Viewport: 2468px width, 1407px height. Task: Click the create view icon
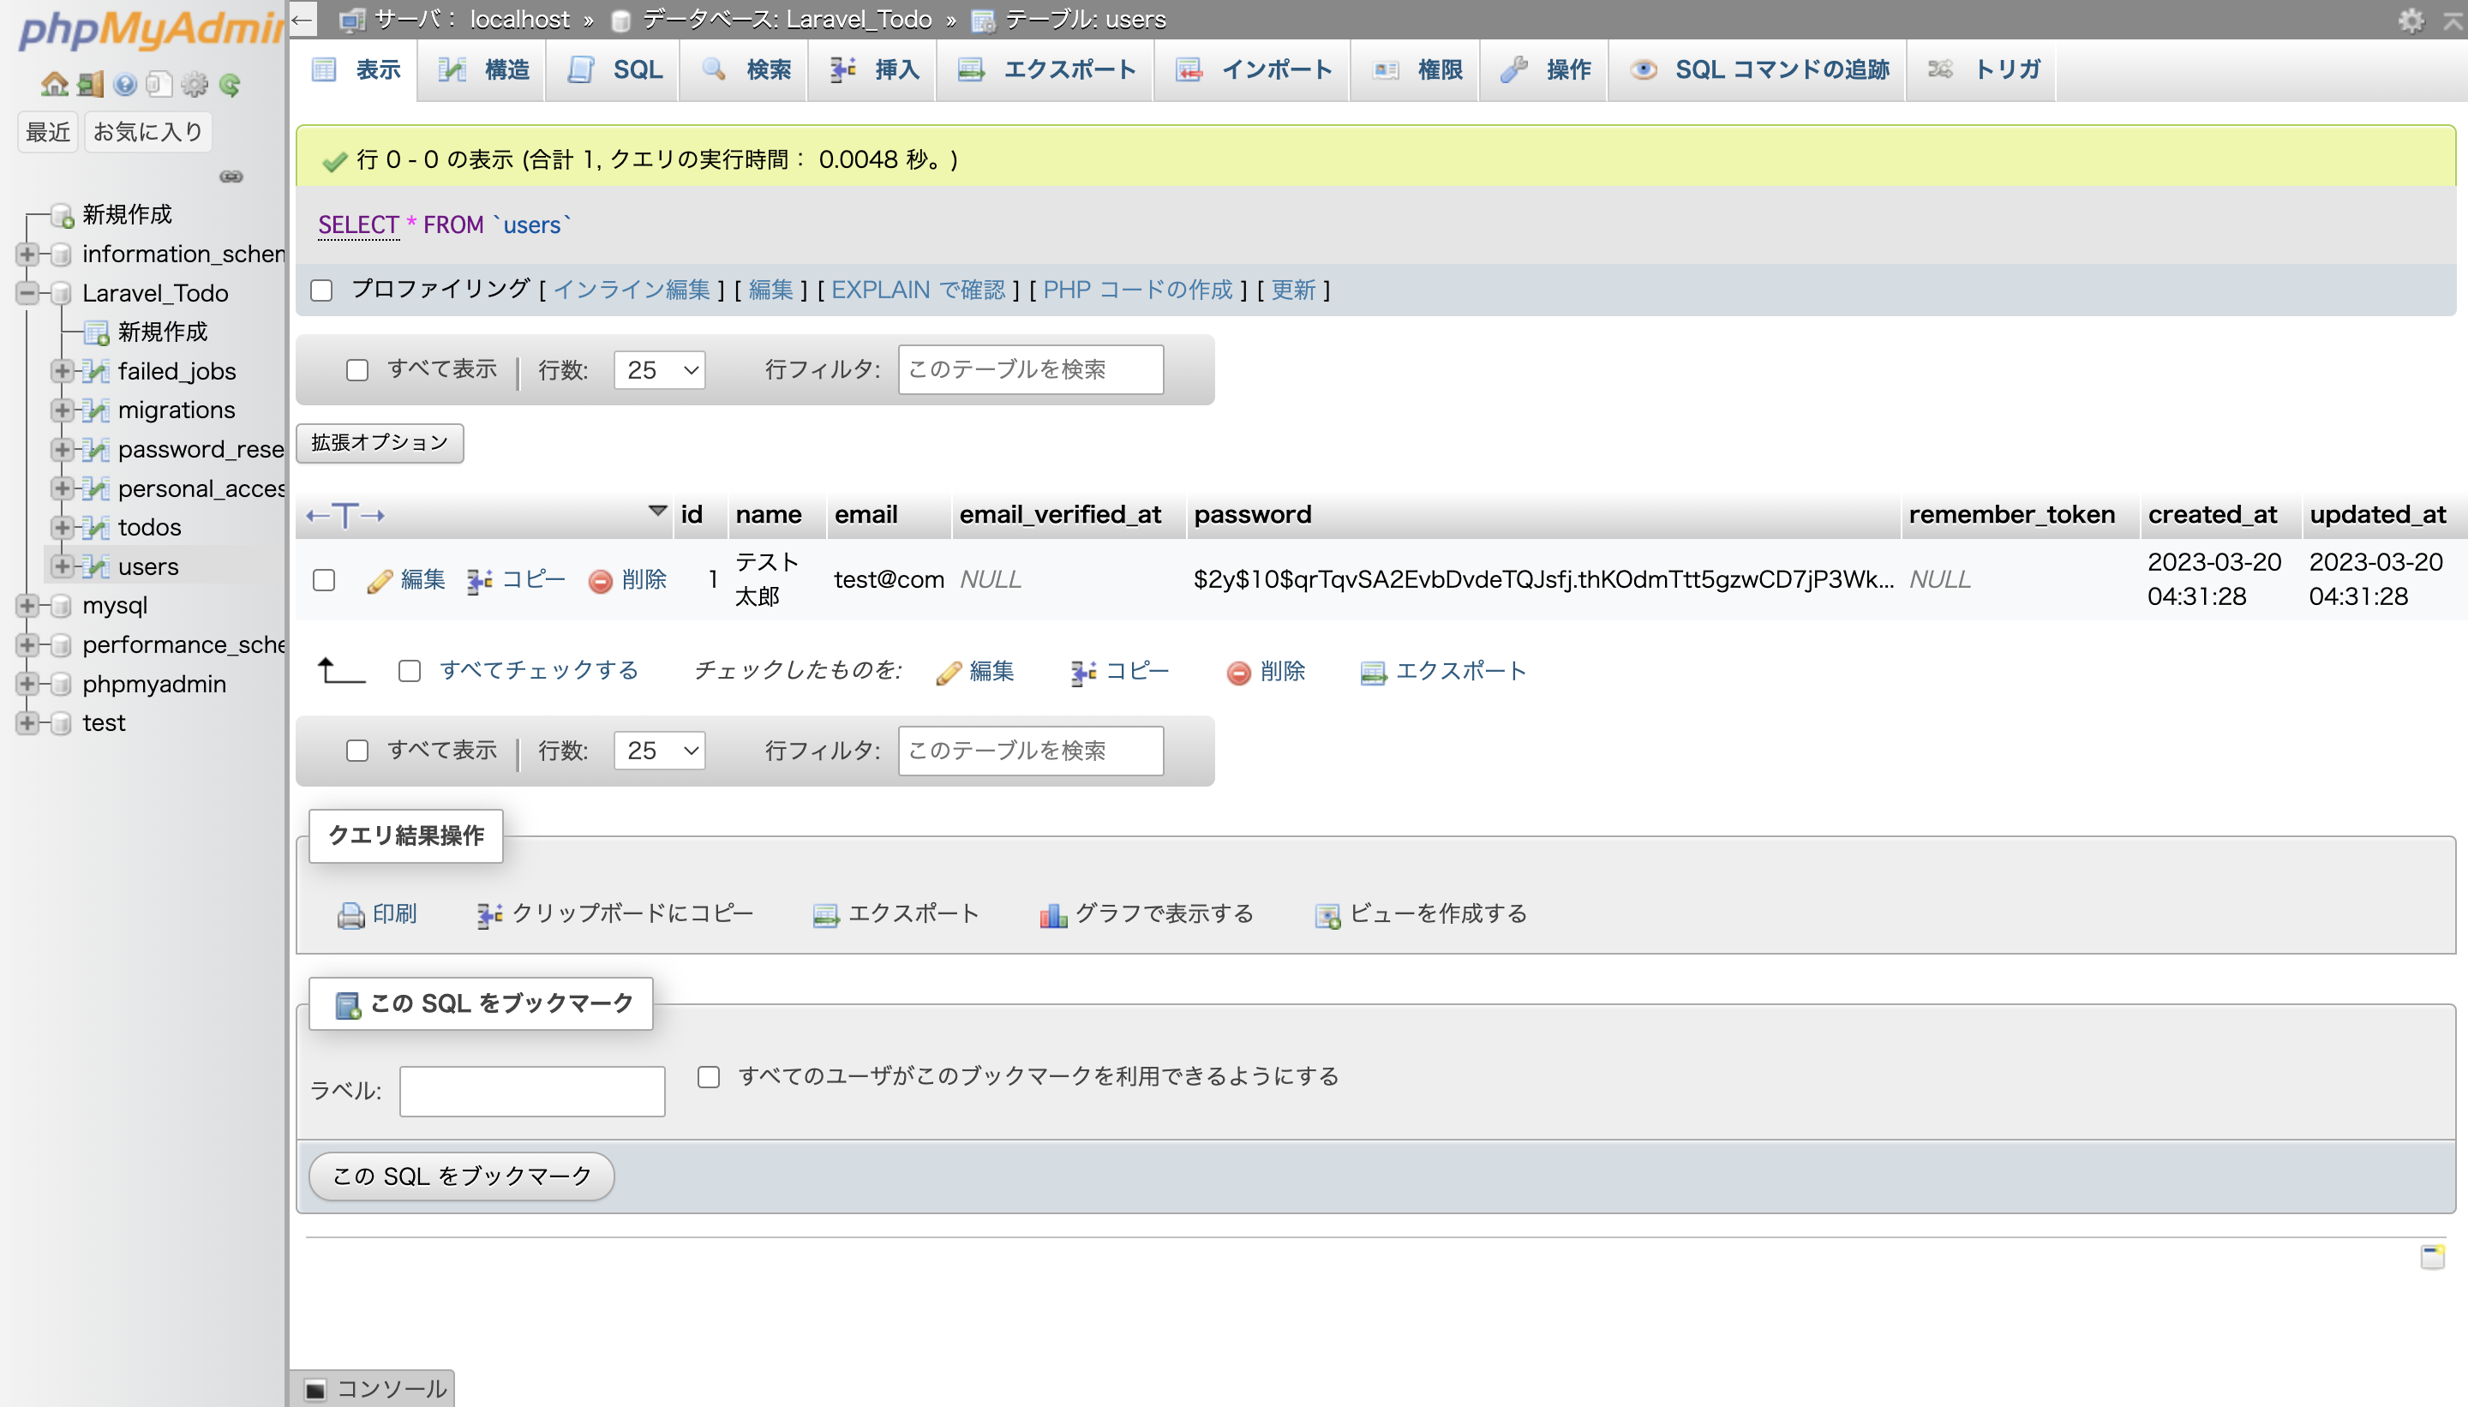pos(1327,915)
